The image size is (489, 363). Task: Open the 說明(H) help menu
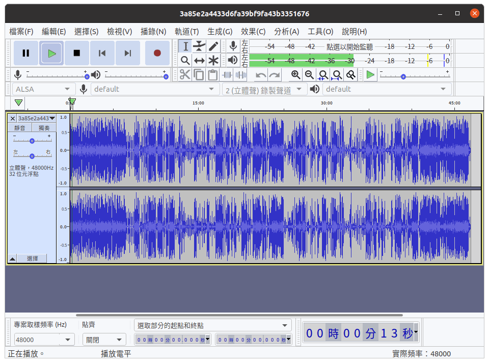coord(354,32)
